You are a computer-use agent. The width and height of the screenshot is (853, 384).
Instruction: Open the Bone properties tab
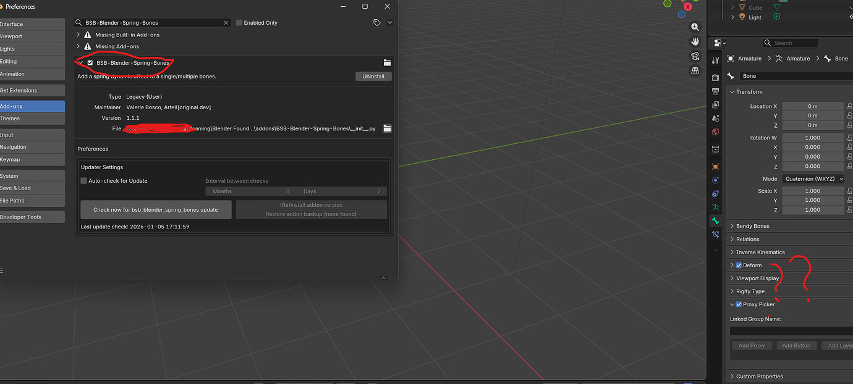[x=715, y=221]
